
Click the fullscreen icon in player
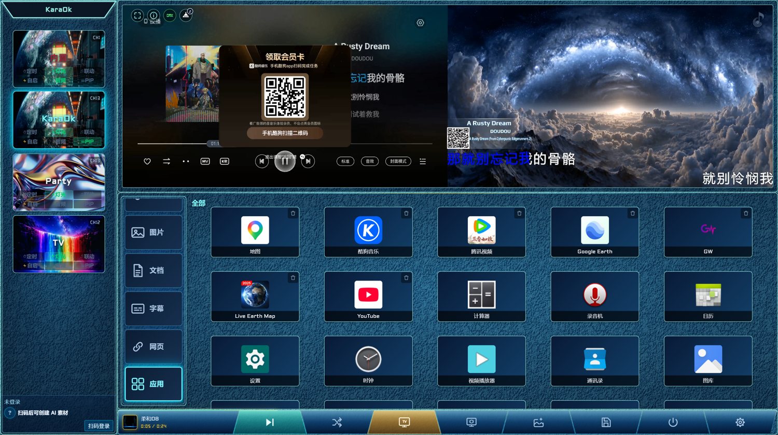point(137,16)
